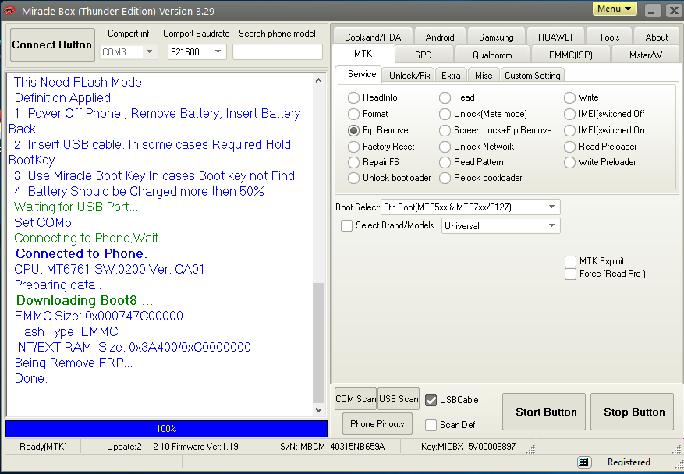Screen dimensions: 684x474
Task: Open the Comport Baudrate 921600 dropdown
Action: click(197, 52)
